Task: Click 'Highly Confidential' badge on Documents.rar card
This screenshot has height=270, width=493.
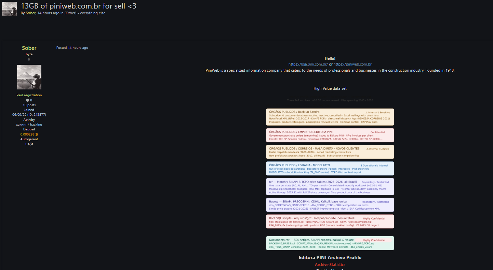Action: click(x=374, y=240)
